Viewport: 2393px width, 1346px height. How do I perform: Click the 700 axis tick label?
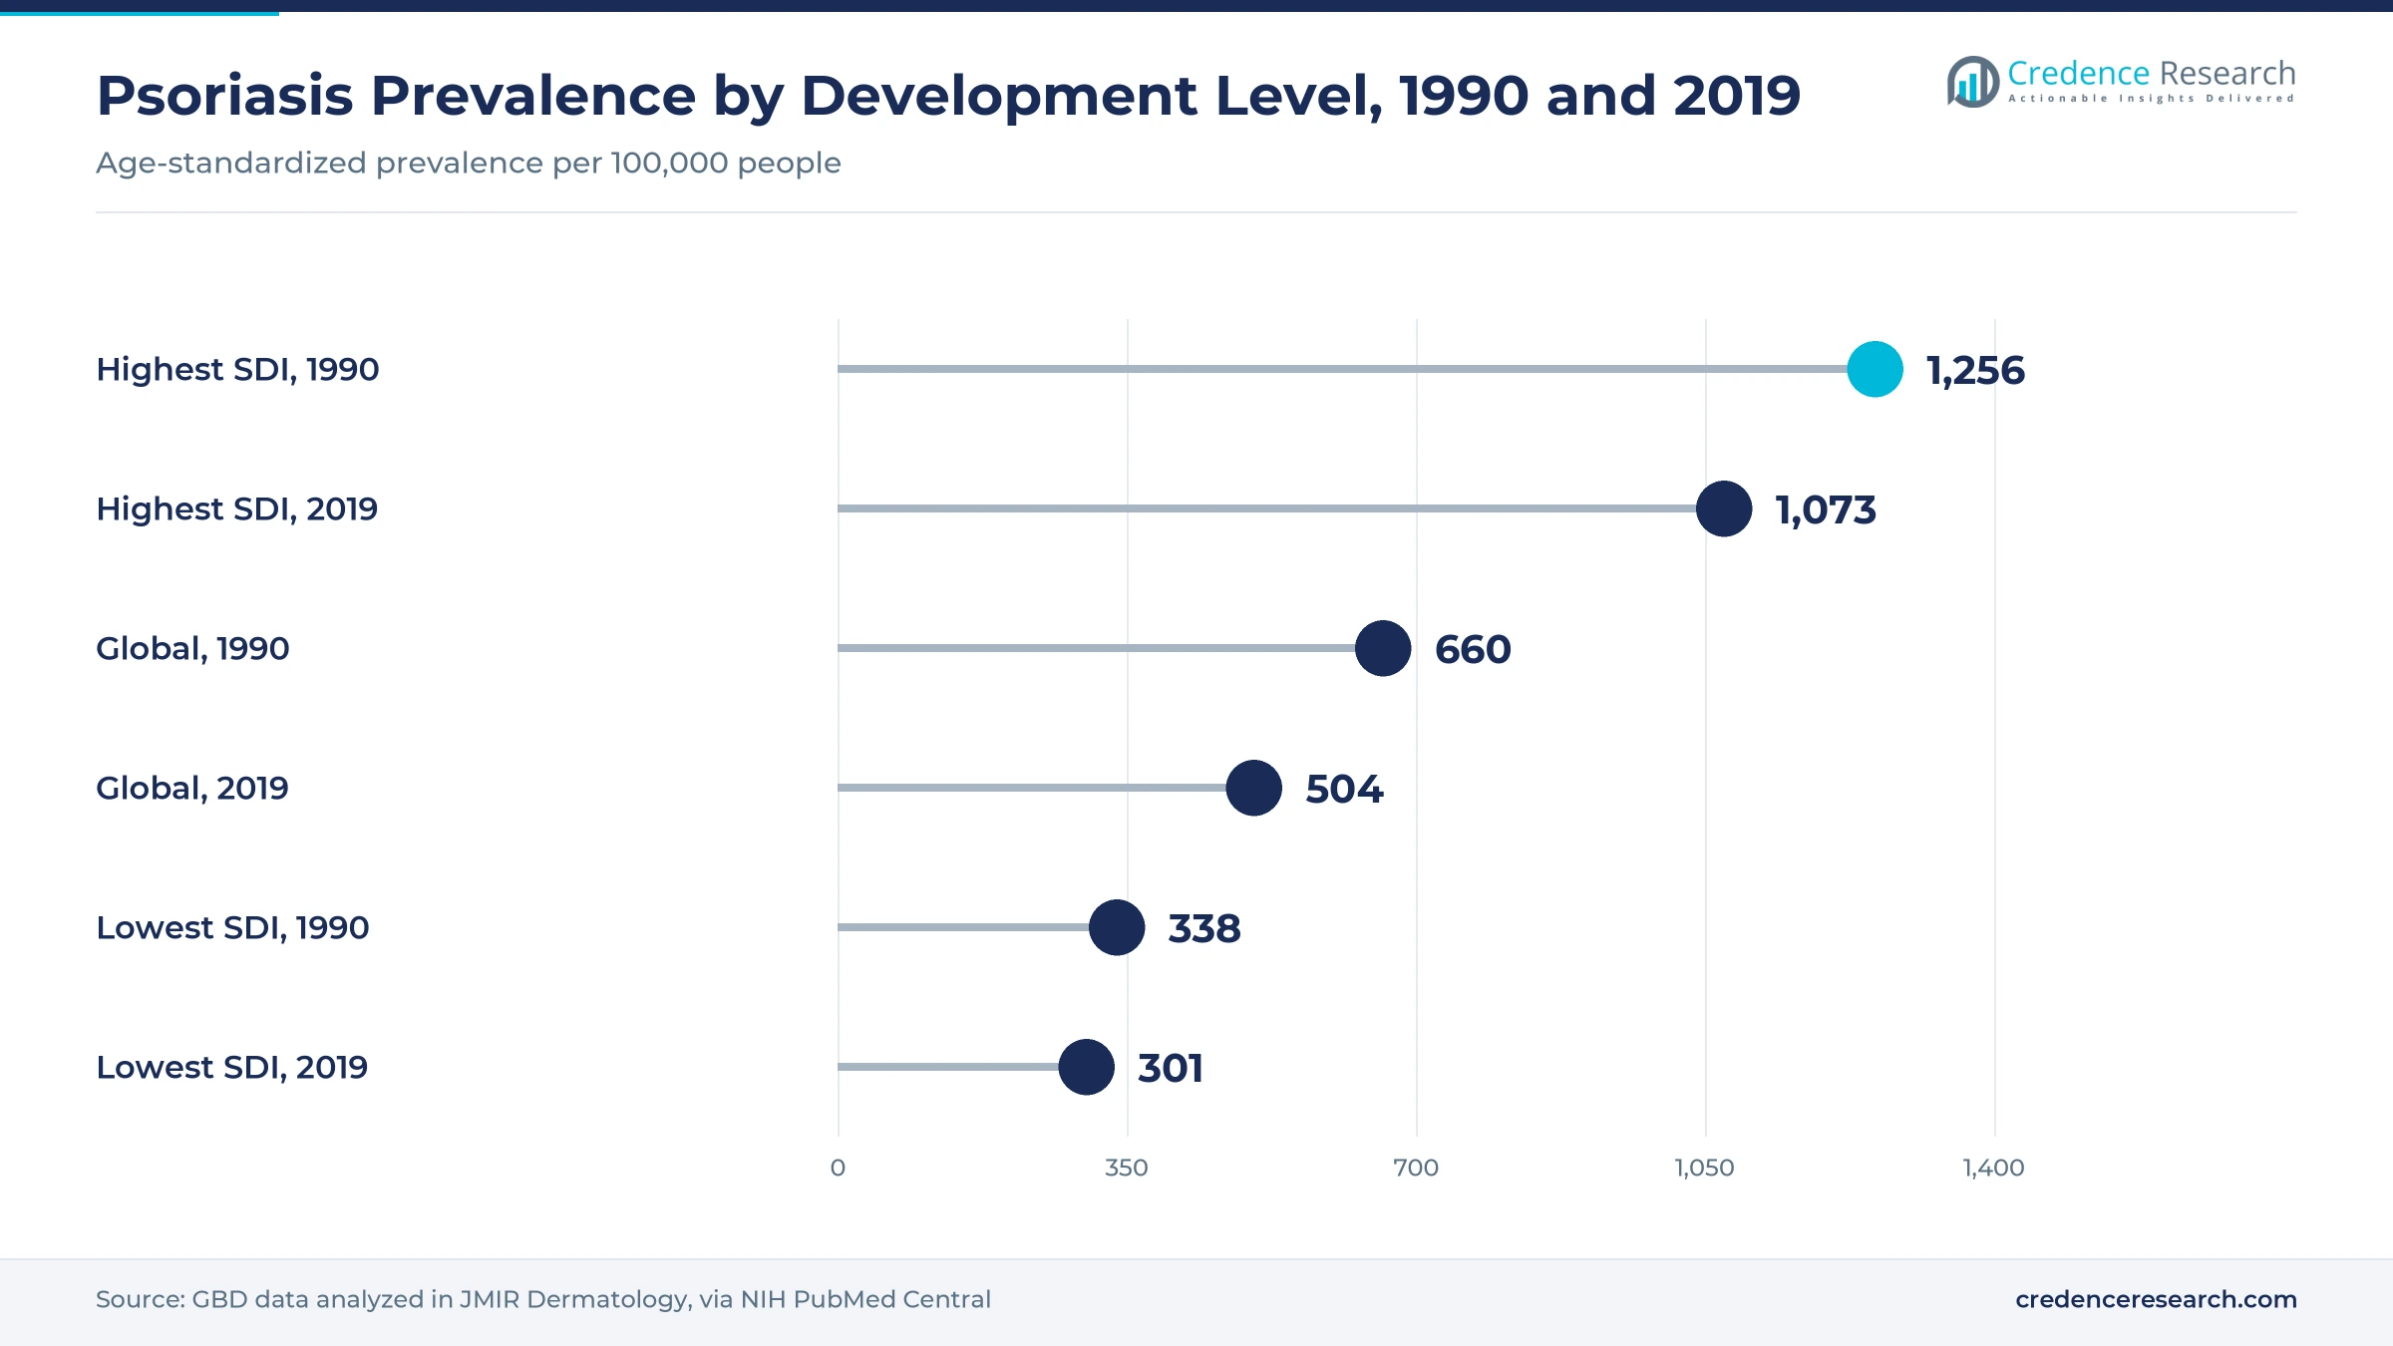point(1416,1168)
